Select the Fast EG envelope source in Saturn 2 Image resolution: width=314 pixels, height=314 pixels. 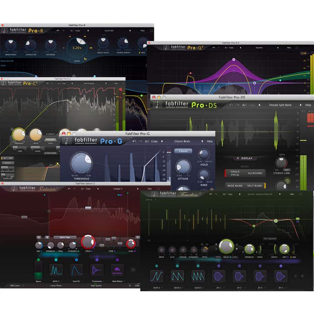click(76, 270)
